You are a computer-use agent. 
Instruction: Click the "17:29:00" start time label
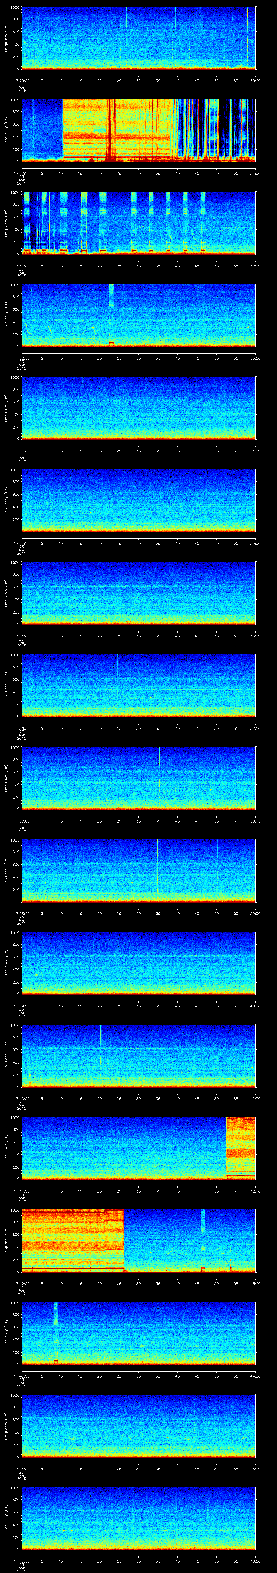tap(21, 80)
